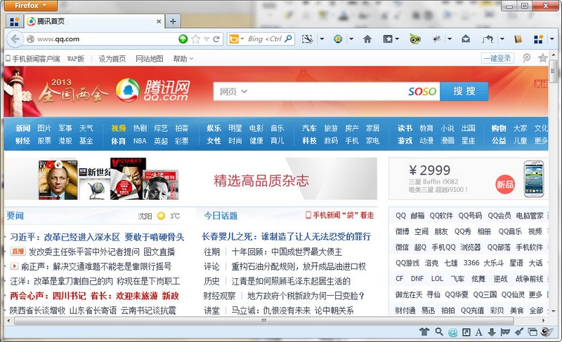Bookmark page with address bar star
The width and height of the screenshot is (562, 342).
[195, 39]
